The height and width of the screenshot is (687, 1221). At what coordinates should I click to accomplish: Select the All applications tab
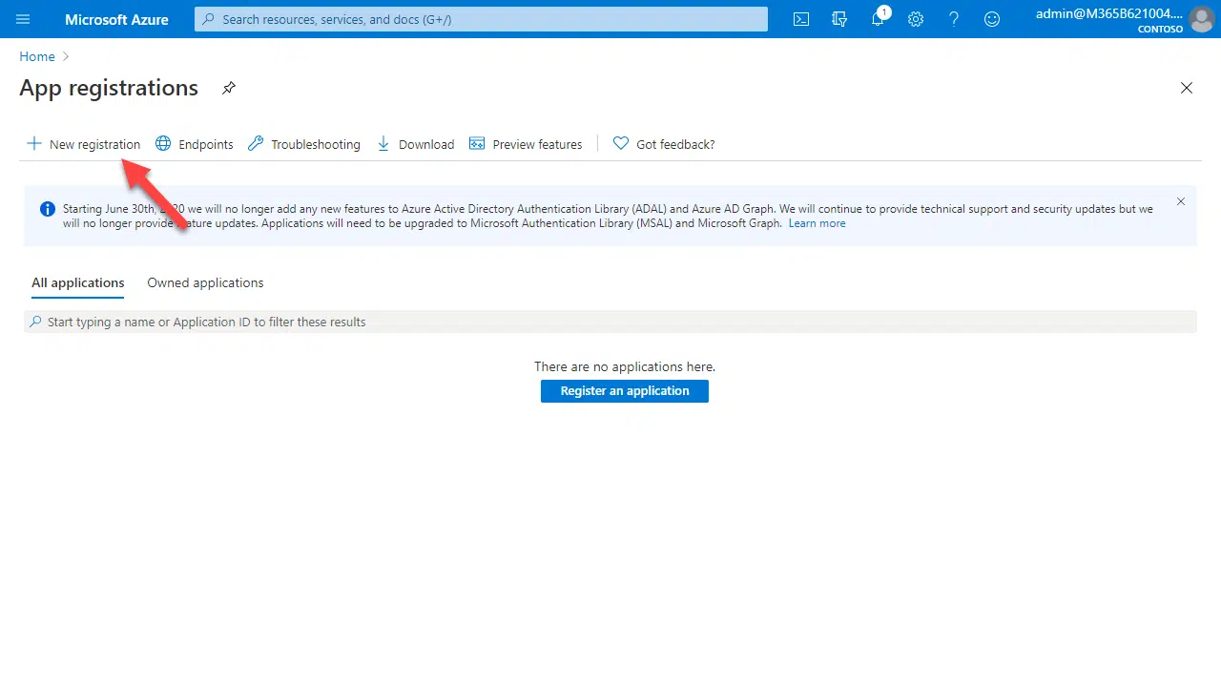tap(78, 282)
